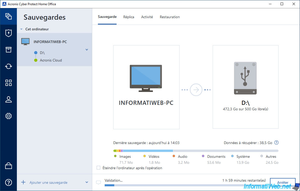The image size is (300, 191).
Task: Click Dernière sauvegarde : aujourd'hui à 14:03
Action: pyautogui.click(x=146, y=143)
